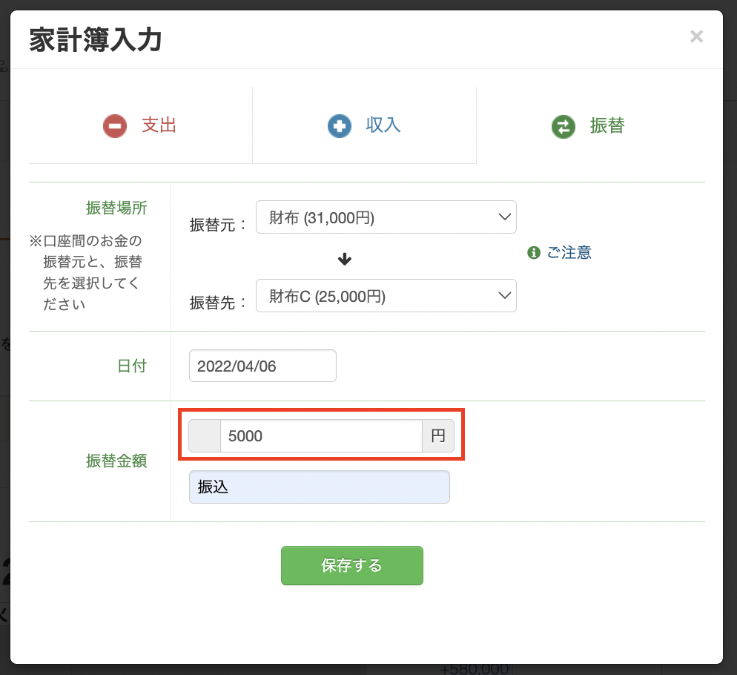Click the 振替金額 label
Screen dimensions: 737x675
click(x=116, y=461)
